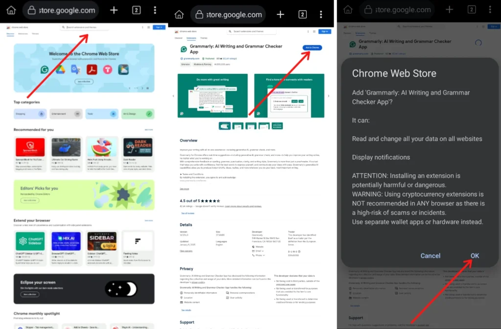501x329 pixels.
Task: Open Extensions tab on the Welcome home page
Action: (23, 34)
